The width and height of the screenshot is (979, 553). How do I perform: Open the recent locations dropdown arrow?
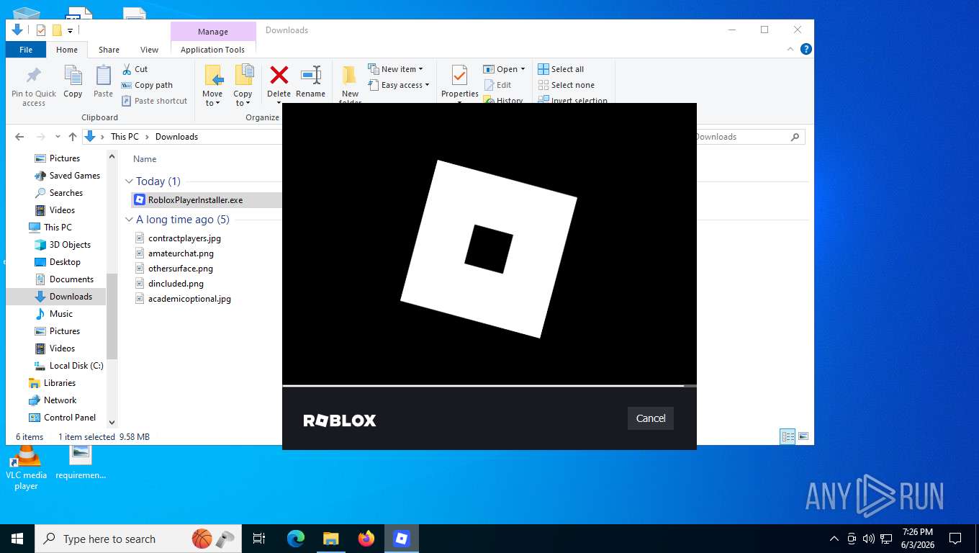tap(58, 137)
